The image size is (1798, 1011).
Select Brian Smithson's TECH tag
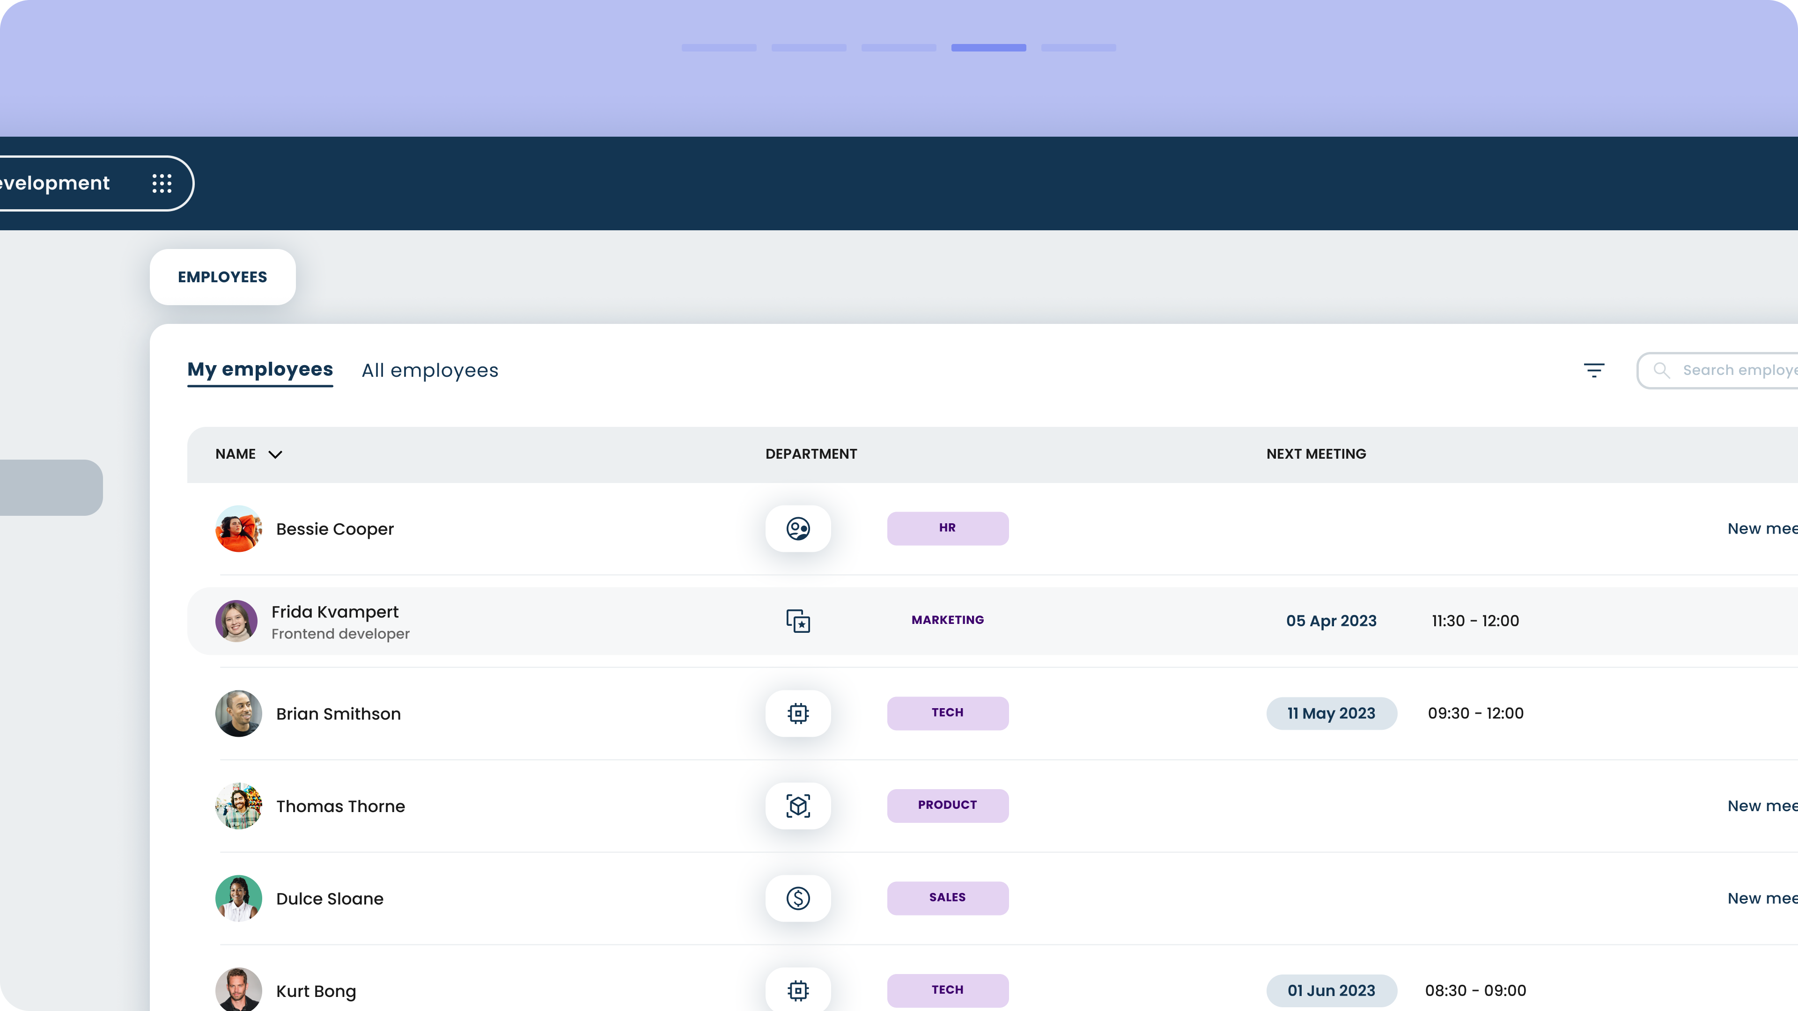point(947,713)
